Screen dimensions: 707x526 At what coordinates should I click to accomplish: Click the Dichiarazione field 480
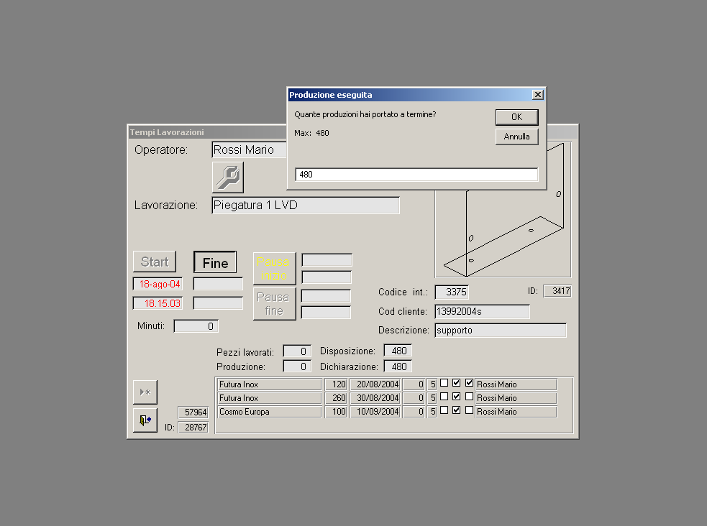point(398,366)
